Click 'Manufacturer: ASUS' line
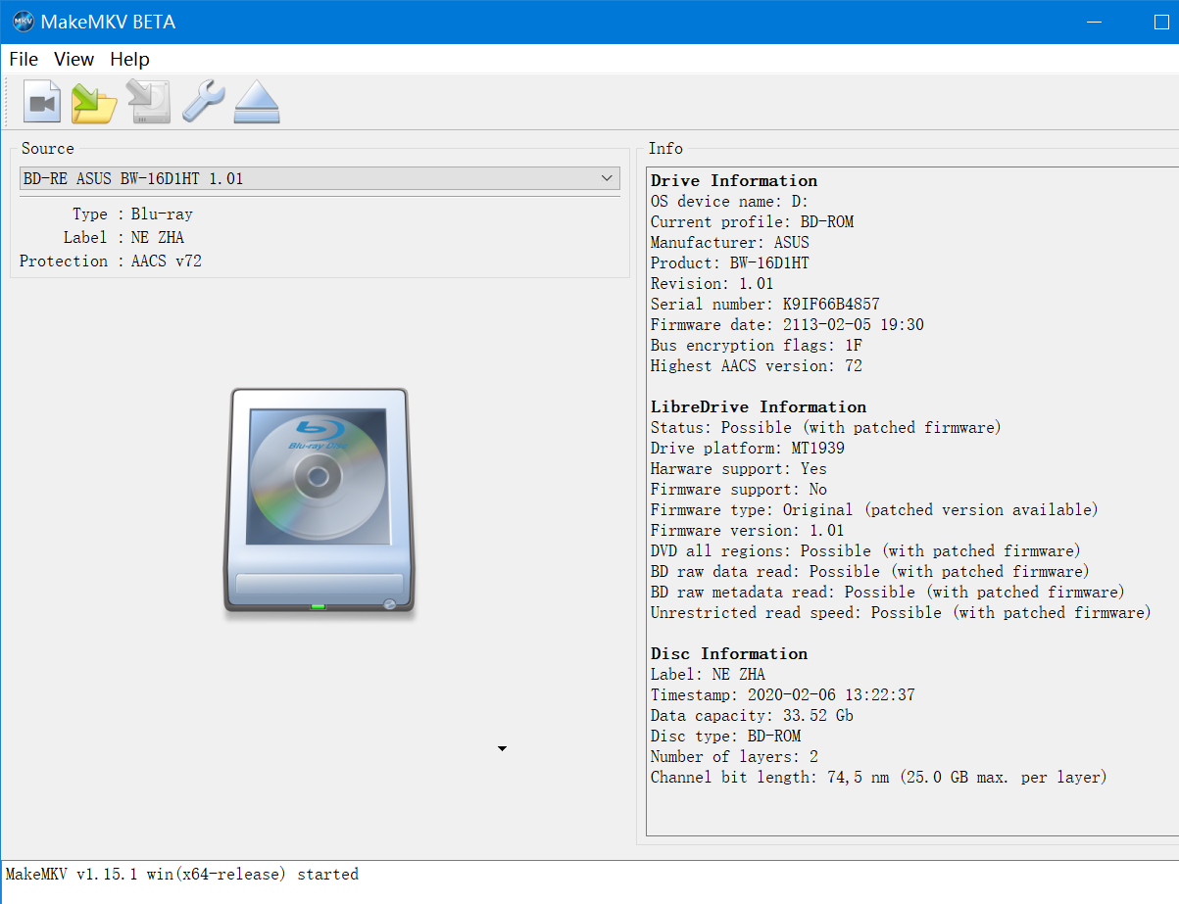Image resolution: width=1179 pixels, height=904 pixels. click(x=730, y=242)
